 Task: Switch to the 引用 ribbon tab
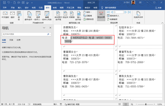click(x=41, y=8)
